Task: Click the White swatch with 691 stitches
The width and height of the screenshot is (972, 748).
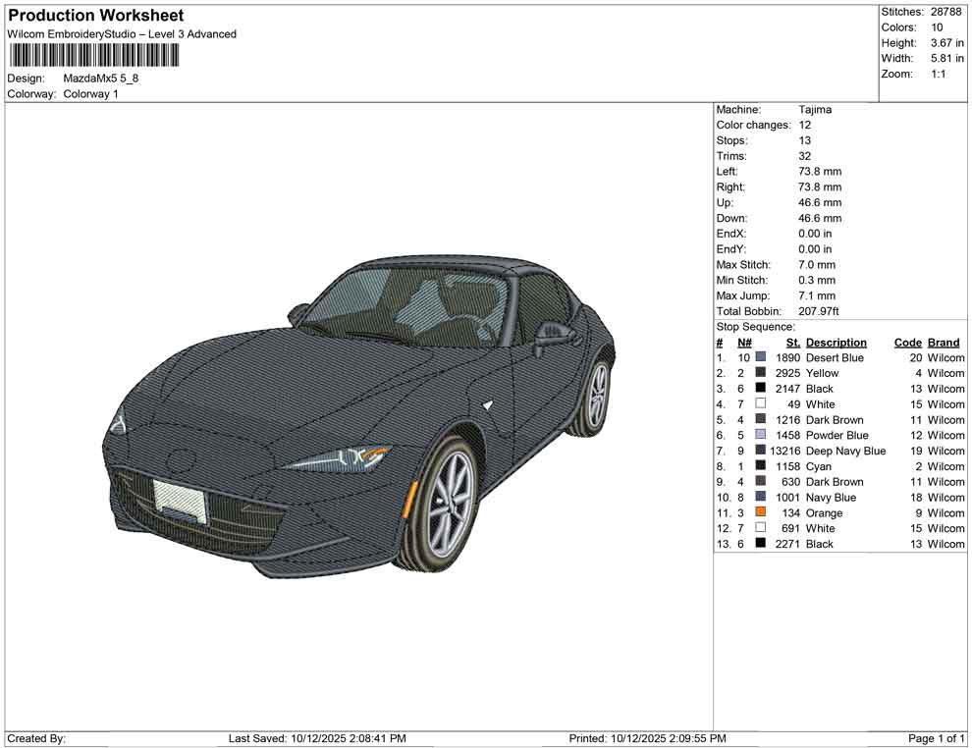Action: coord(761,527)
